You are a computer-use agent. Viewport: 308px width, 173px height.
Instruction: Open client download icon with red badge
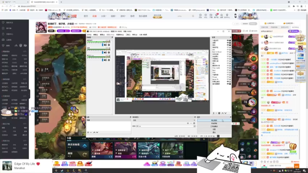pyautogui.click(x=216, y=16)
